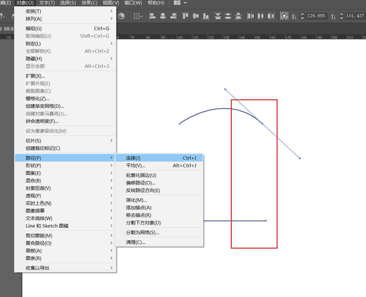Choose 扩展(X)... menu item
The width and height of the screenshot is (366, 297).
(65, 76)
